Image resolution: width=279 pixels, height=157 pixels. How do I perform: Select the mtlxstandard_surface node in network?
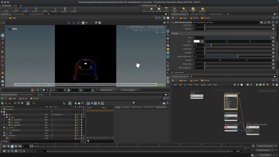coord(231,102)
